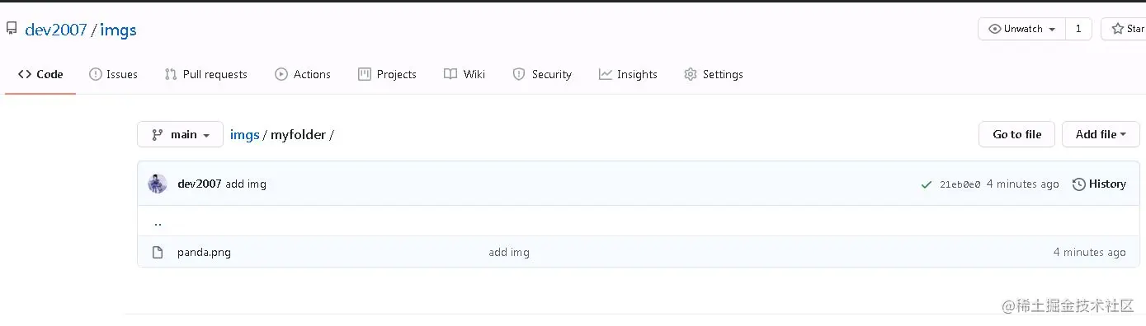Open the Wiki tab
This screenshot has width=1146, height=326.
pos(465,74)
